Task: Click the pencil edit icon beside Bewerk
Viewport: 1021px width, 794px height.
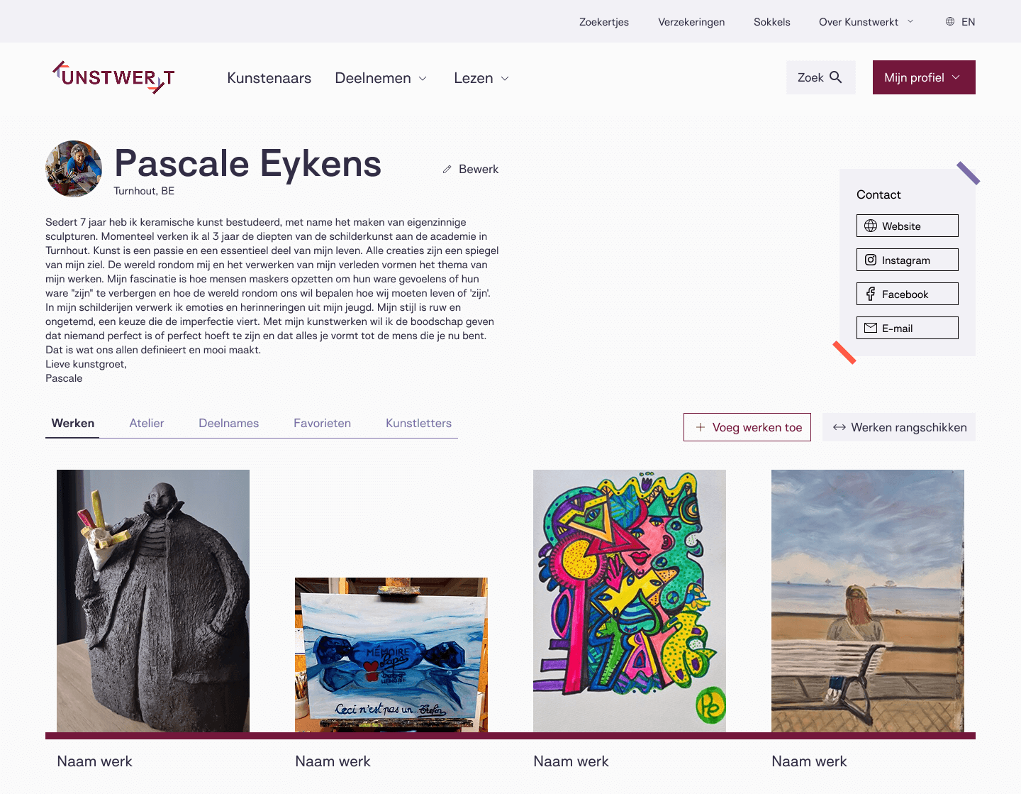Action: (x=447, y=169)
